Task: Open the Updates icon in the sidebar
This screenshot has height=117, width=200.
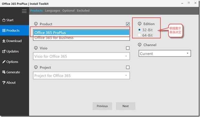Action: point(4,51)
